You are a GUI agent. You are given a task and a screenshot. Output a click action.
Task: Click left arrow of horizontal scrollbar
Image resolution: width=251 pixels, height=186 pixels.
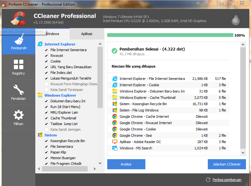[x=39, y=169]
